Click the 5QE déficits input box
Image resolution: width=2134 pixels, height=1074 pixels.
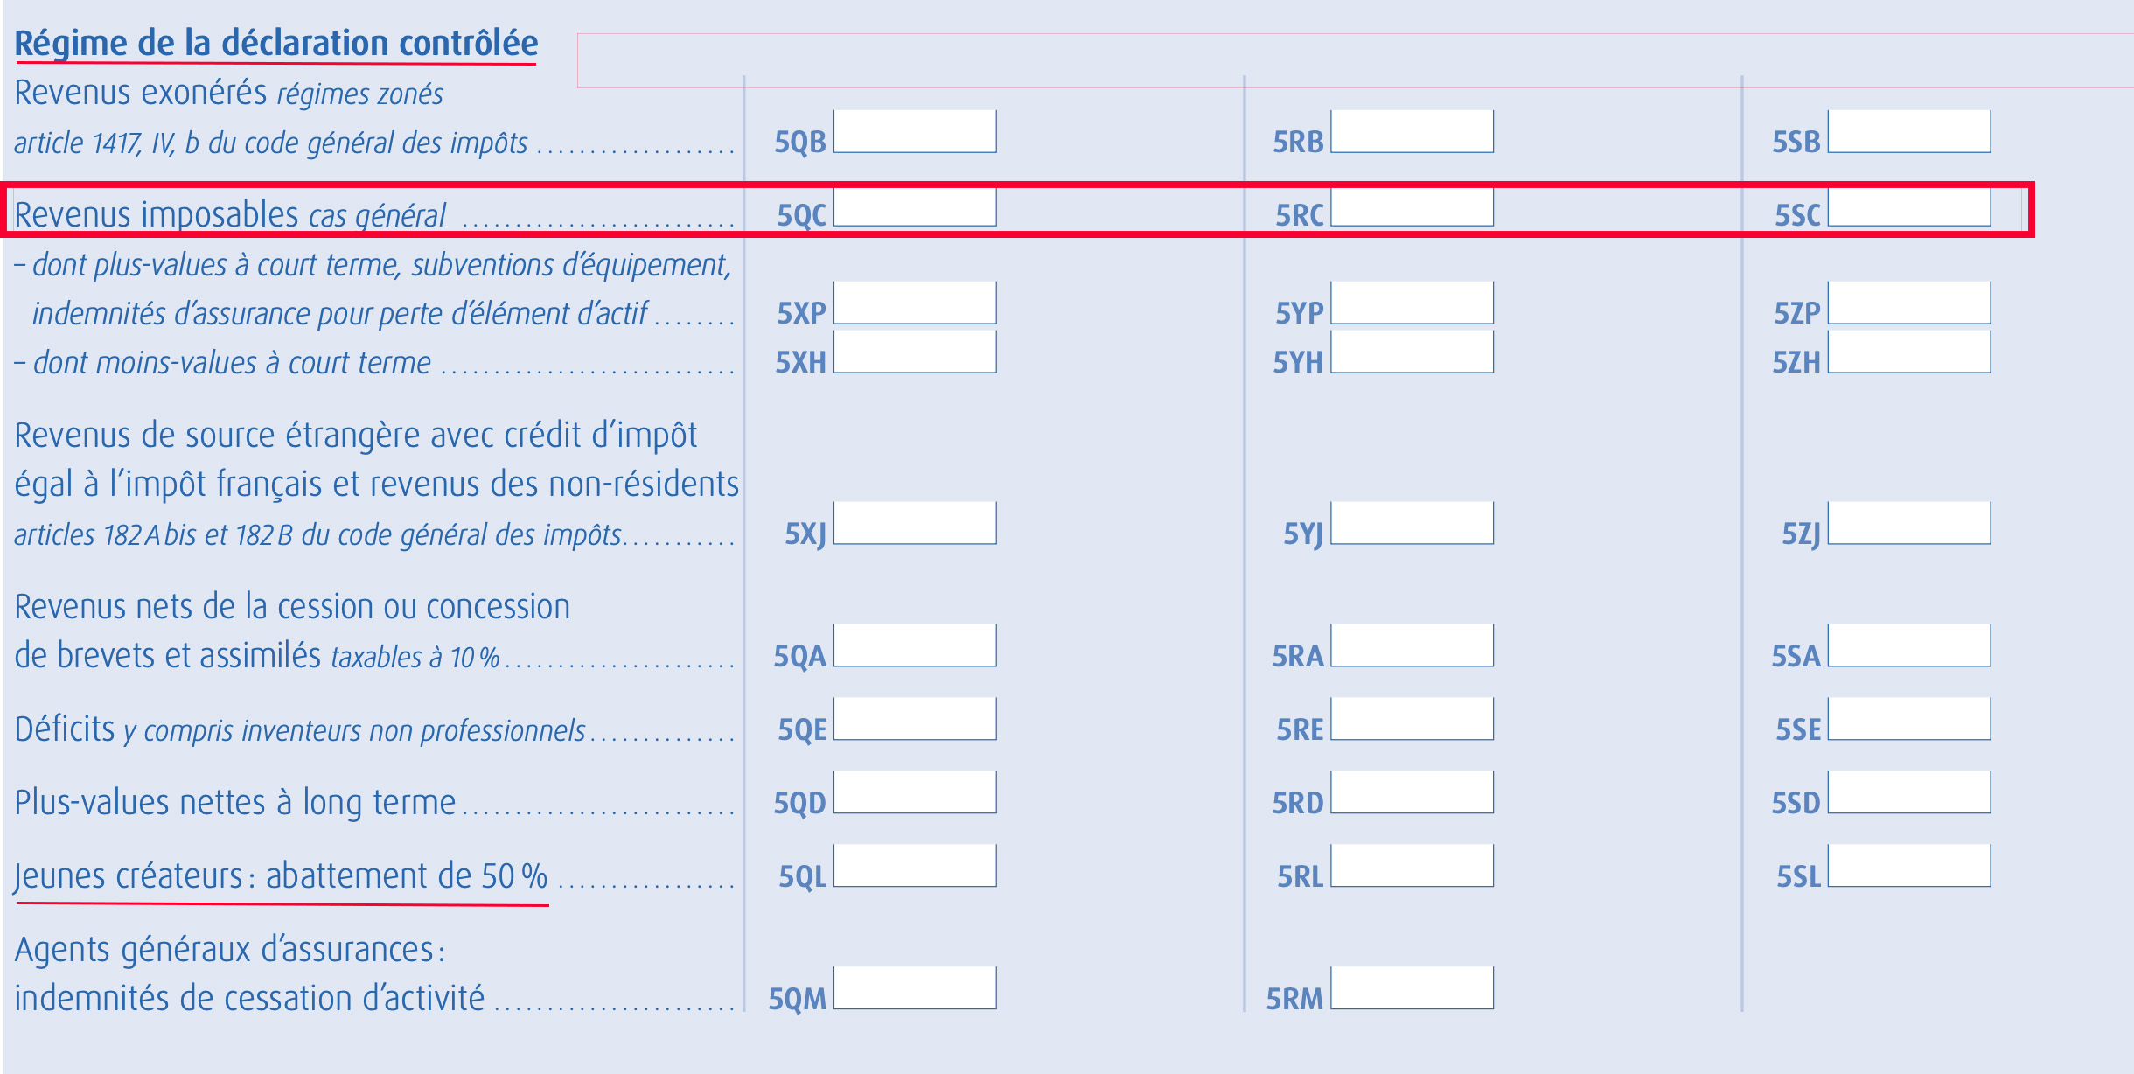[x=915, y=719]
